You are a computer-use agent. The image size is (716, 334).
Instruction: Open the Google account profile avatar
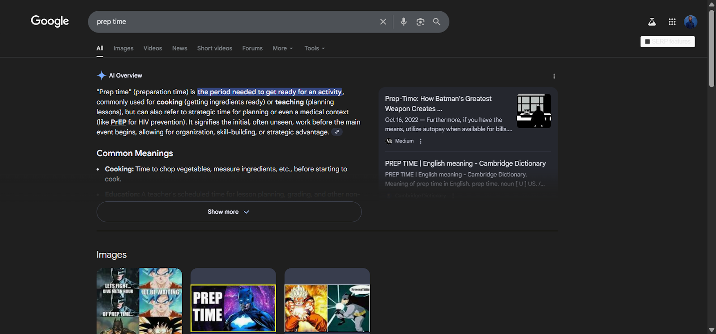click(690, 21)
